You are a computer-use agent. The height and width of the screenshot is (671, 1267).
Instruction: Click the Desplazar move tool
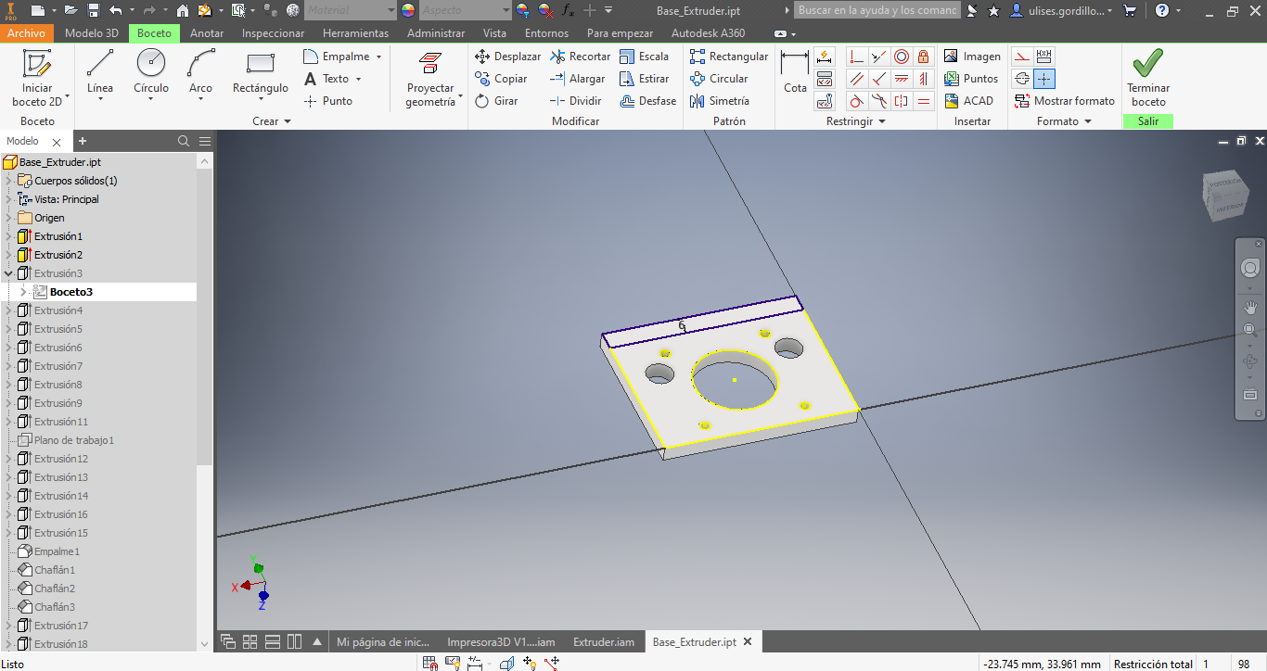[507, 57]
